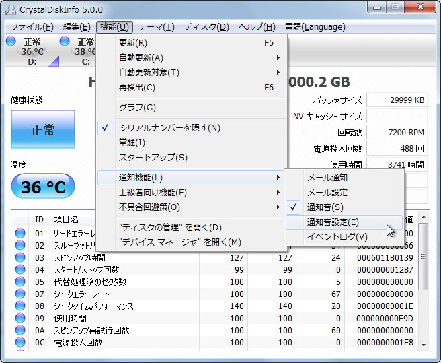The width and height of the screenshot is (441, 363).
Task: Click attribute list scrollbar thumb
Action: 424,257
